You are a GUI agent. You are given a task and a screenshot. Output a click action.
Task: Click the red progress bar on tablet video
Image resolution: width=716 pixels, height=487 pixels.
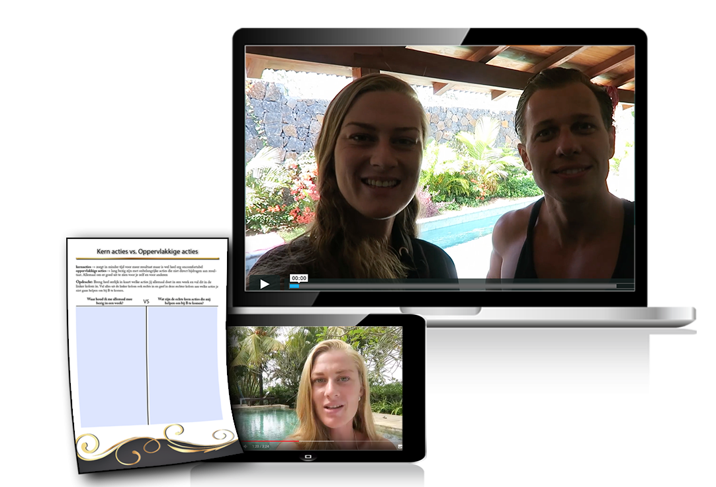(271, 440)
